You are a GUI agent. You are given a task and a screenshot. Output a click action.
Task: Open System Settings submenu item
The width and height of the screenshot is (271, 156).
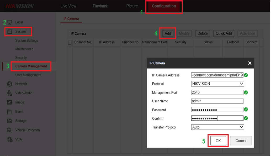click(x=26, y=41)
